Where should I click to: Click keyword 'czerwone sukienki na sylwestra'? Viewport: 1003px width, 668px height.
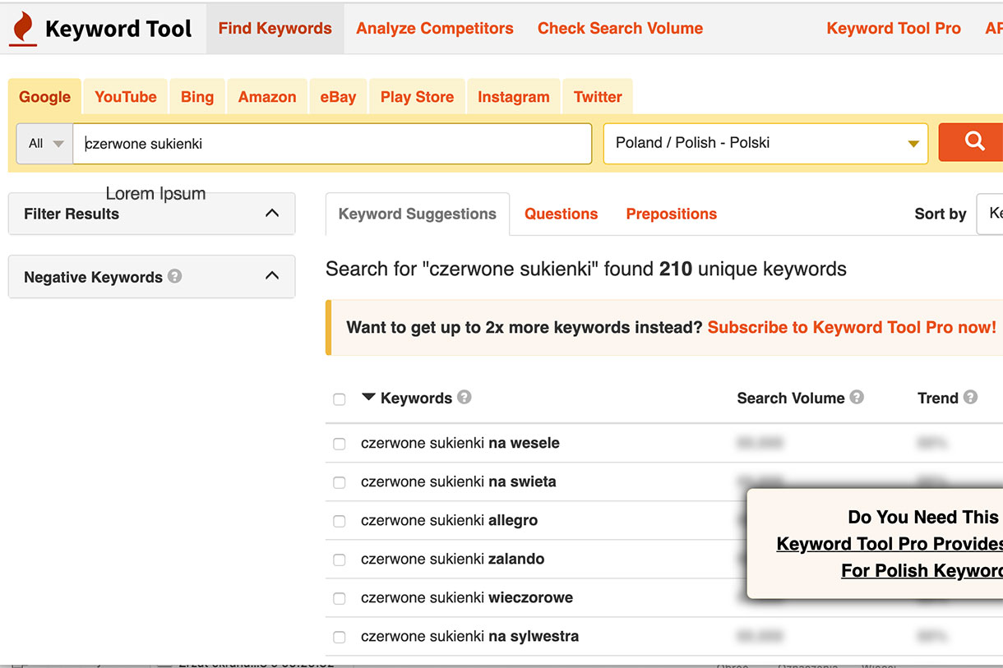coord(469,636)
